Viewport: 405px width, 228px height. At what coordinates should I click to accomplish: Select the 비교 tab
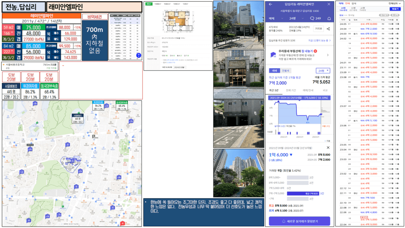click(x=325, y=90)
